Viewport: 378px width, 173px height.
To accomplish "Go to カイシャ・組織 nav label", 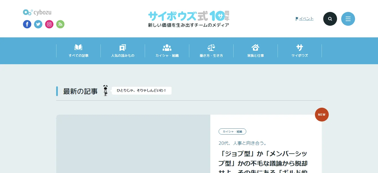I will pos(167,56).
